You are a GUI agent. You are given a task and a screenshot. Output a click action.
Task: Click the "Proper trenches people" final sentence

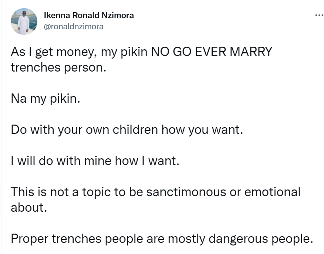pyautogui.click(x=162, y=238)
